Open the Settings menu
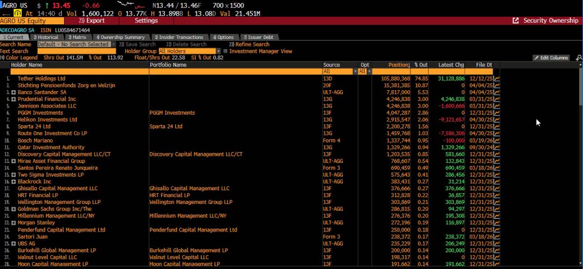This screenshot has width=583, height=269. [x=146, y=21]
